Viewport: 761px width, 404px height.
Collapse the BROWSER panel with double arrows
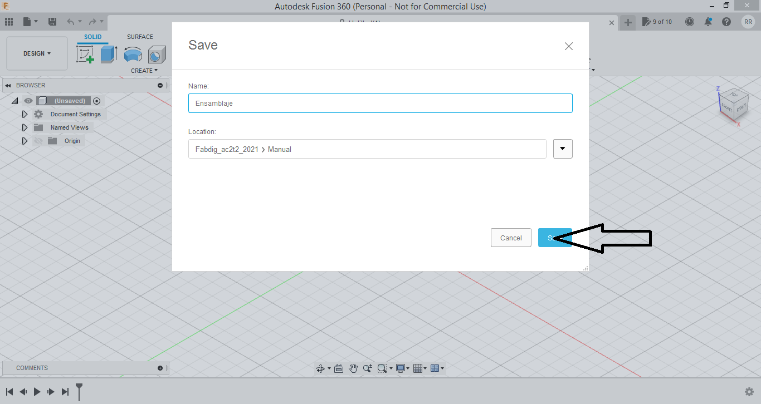[x=8, y=85]
